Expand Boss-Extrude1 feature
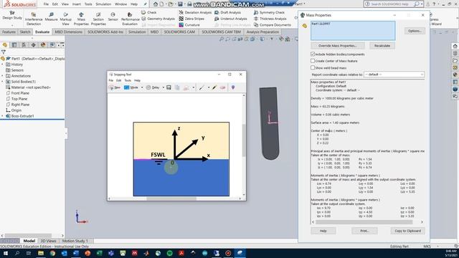This screenshot has height=258, width=459. click(x=3, y=116)
